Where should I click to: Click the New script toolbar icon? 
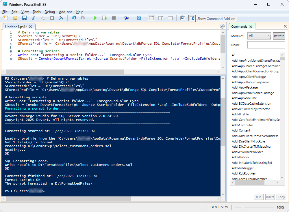click(x=6, y=18)
